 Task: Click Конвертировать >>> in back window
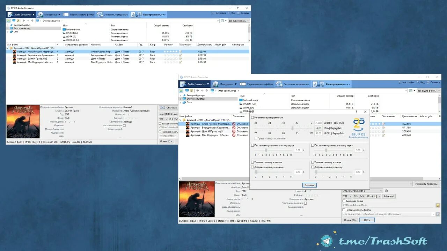pyautogui.click(x=149, y=15)
